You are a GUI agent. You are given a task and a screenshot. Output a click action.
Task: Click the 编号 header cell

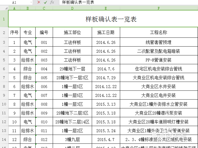tap(44, 32)
